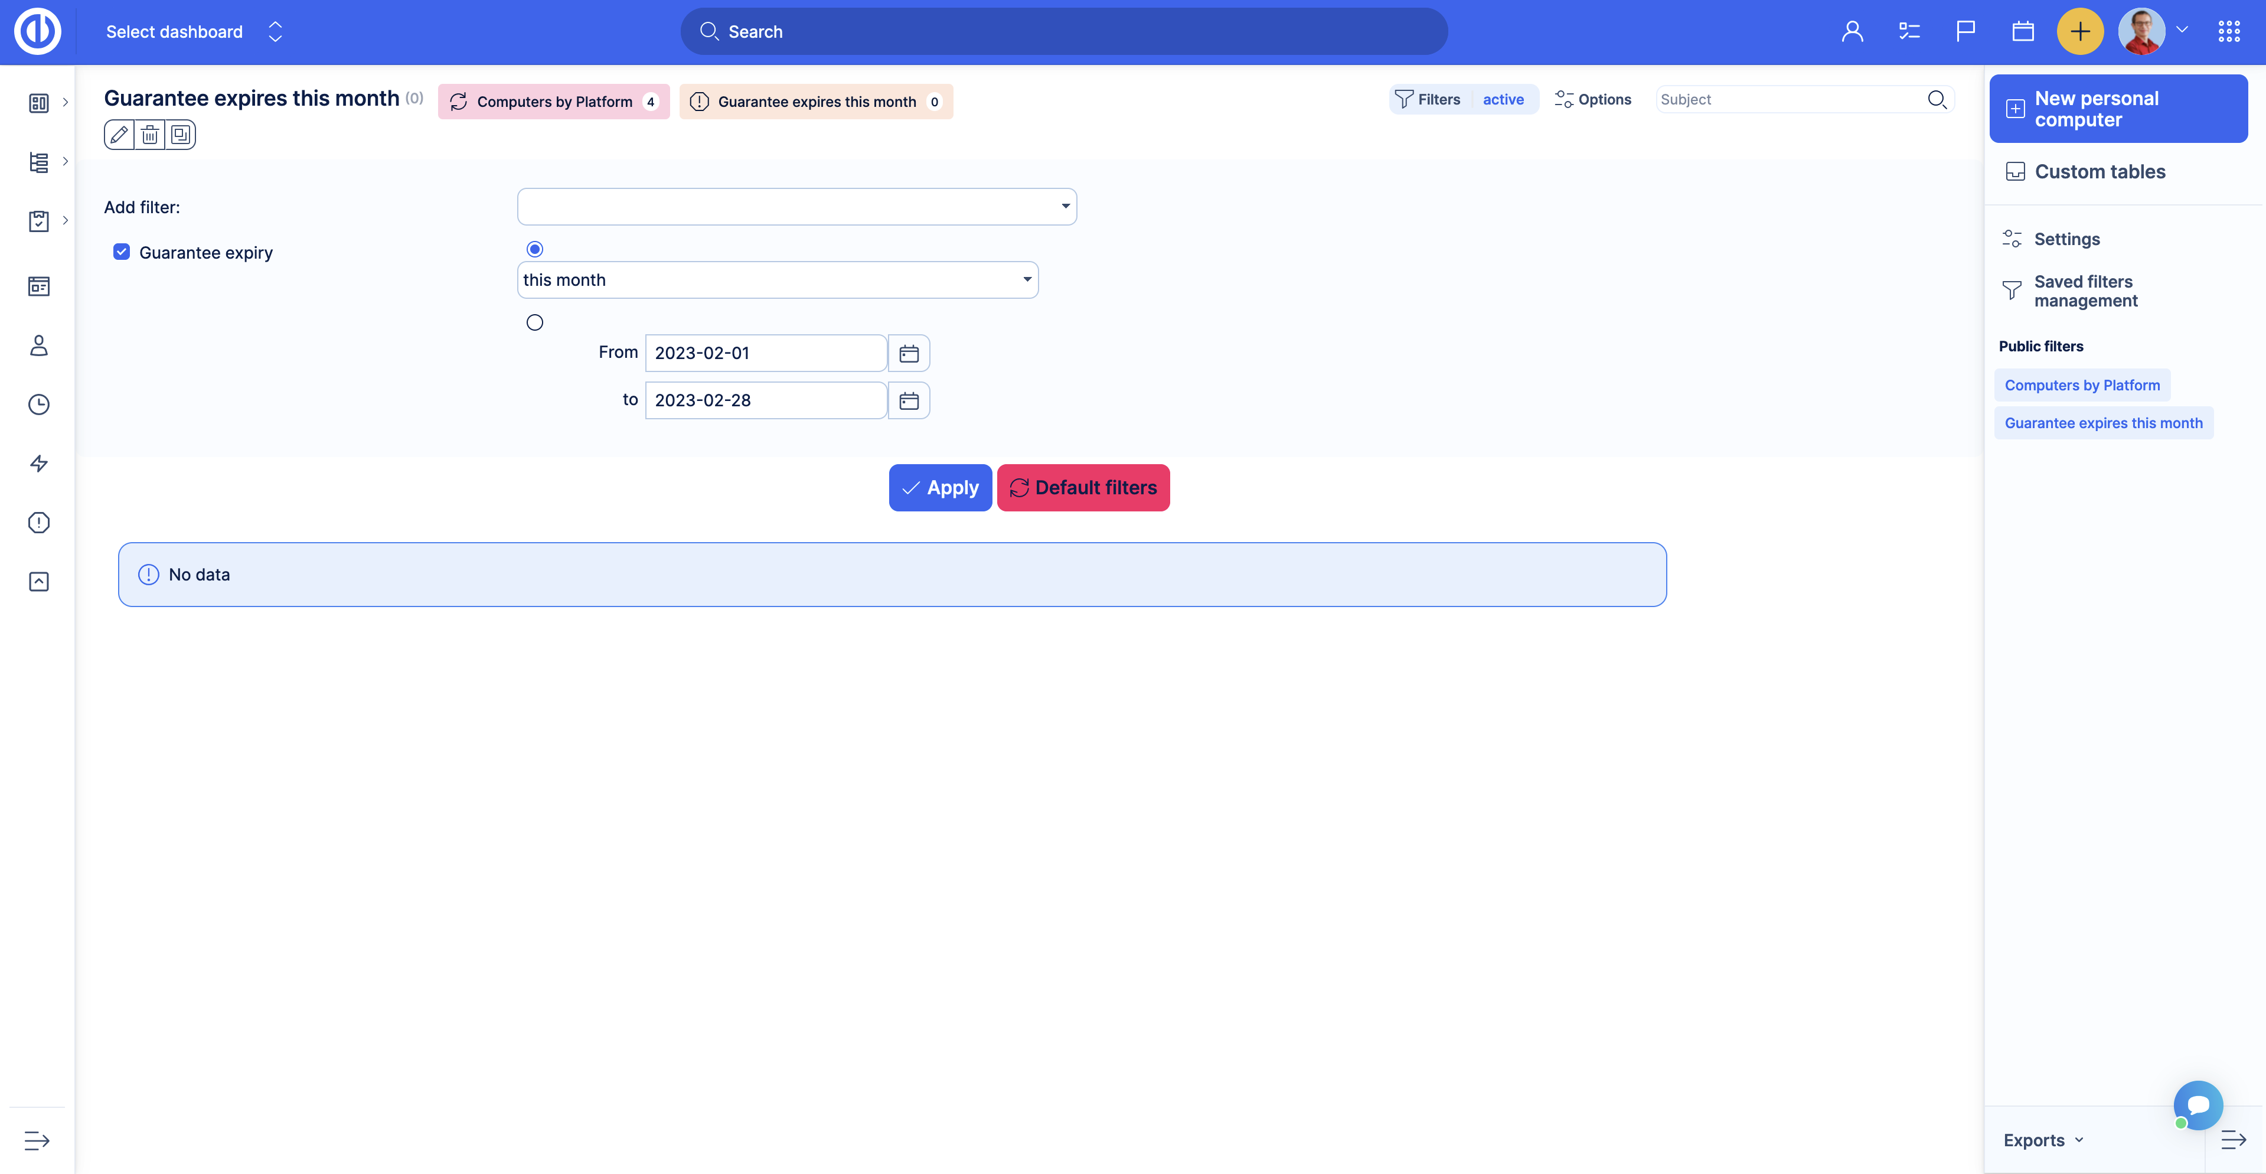2266x1174 pixels.
Task: Click the Apply button
Action: pyautogui.click(x=939, y=488)
